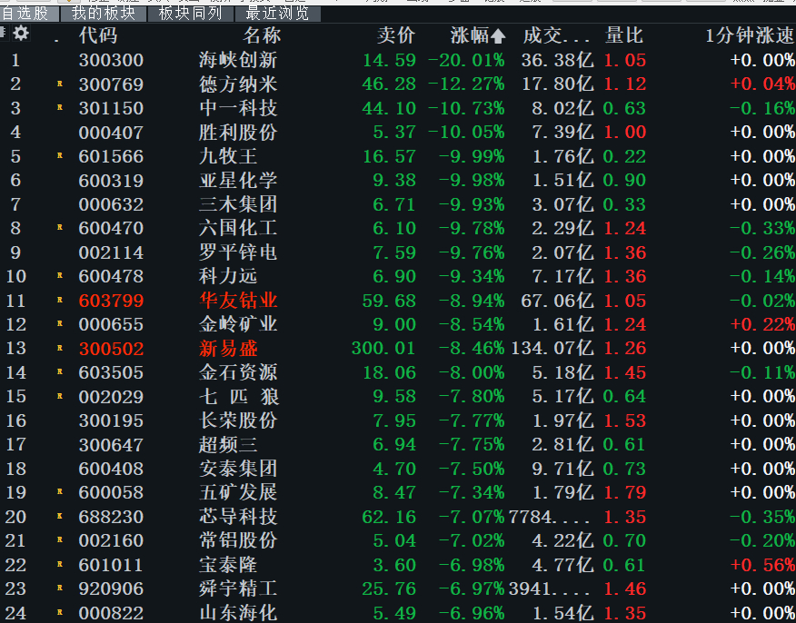The width and height of the screenshot is (796, 623).
Task: Select stock row 罗平锌电
Action: click(398, 252)
